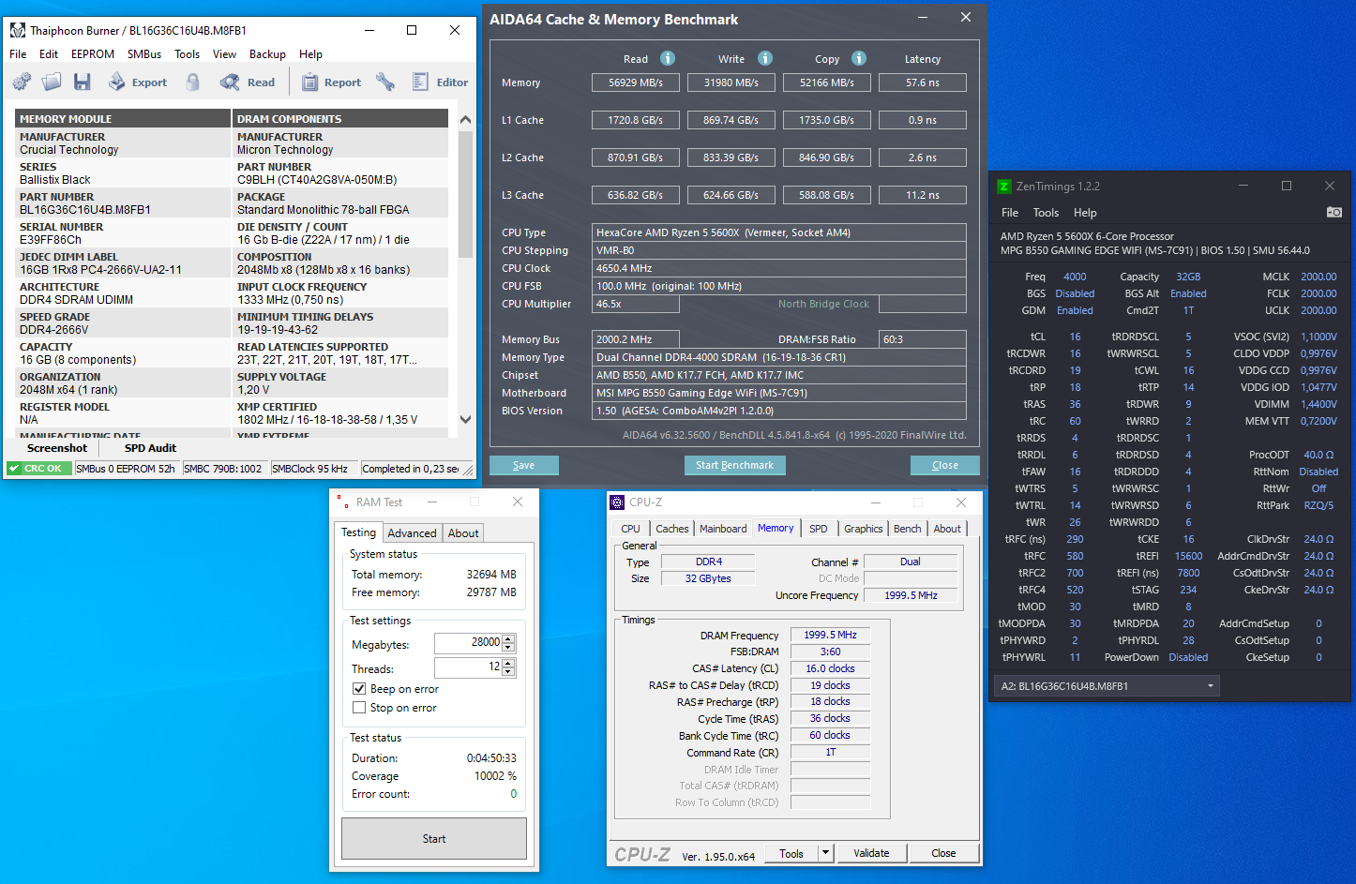Click Start button in RAM Test
The height and width of the screenshot is (884, 1356).
tap(434, 839)
